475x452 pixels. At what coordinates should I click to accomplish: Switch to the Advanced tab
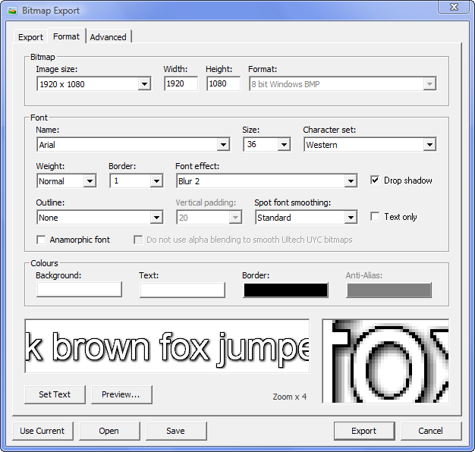pos(109,37)
